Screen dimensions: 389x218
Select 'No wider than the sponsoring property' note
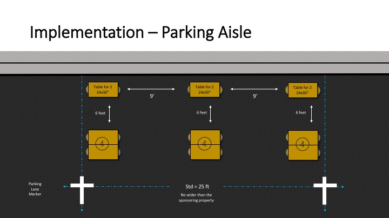pyautogui.click(x=197, y=198)
